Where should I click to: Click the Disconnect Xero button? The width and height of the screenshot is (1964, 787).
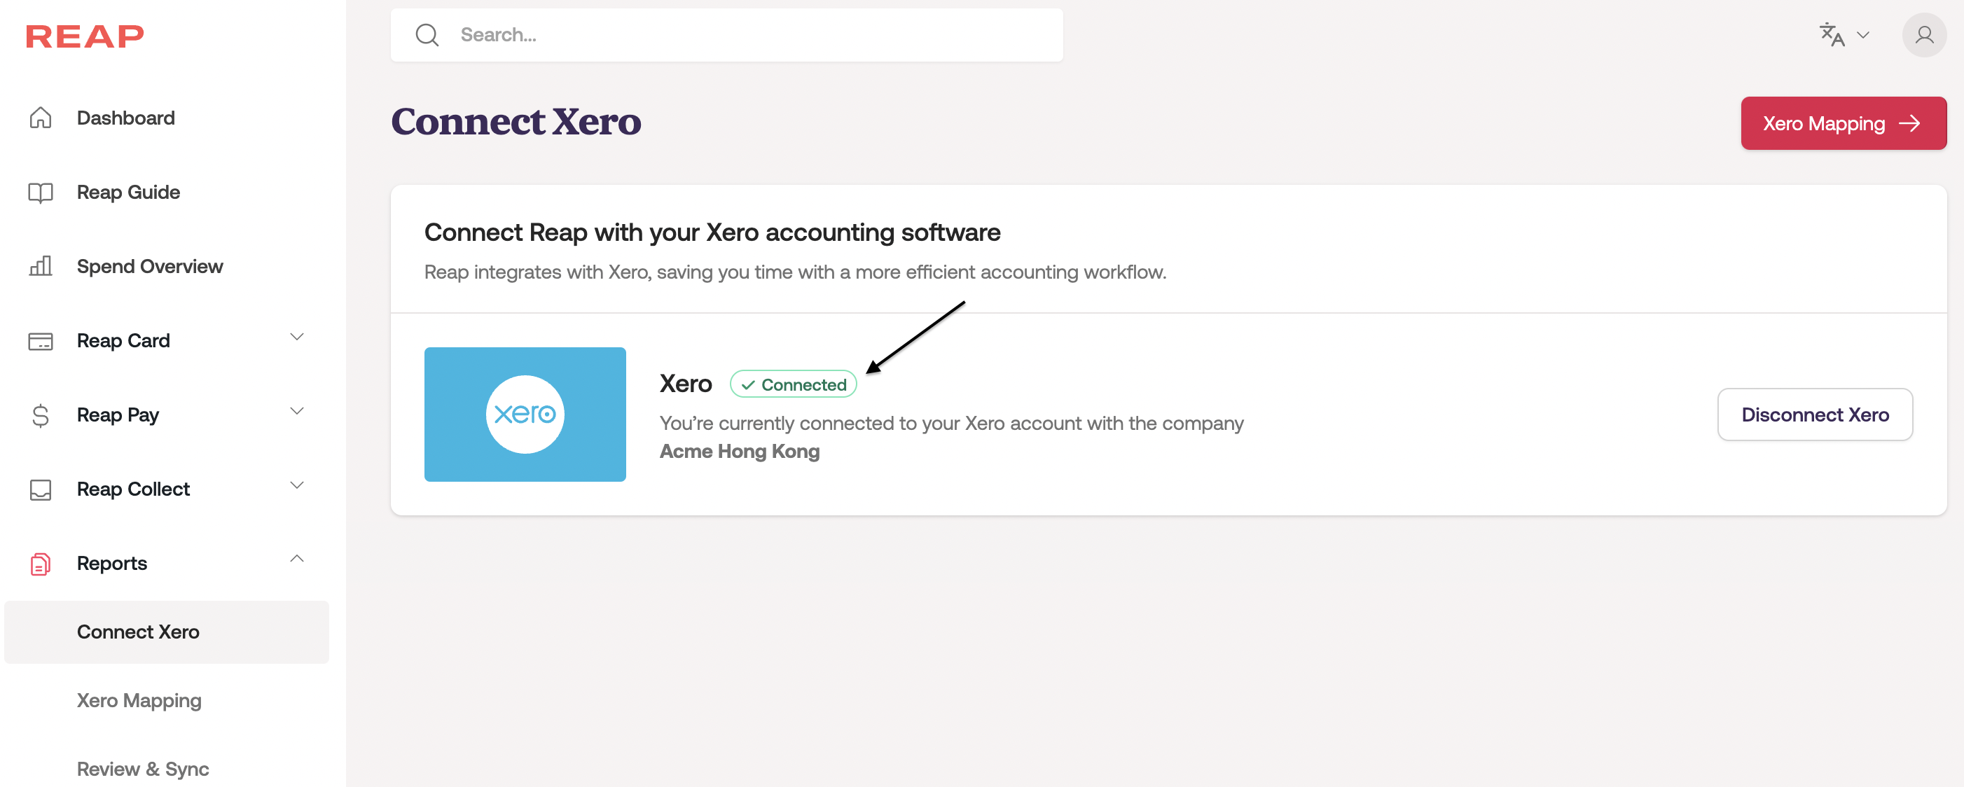[1815, 415]
